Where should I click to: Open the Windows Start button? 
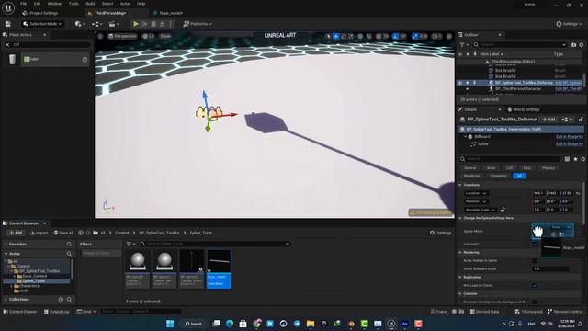[170, 324]
